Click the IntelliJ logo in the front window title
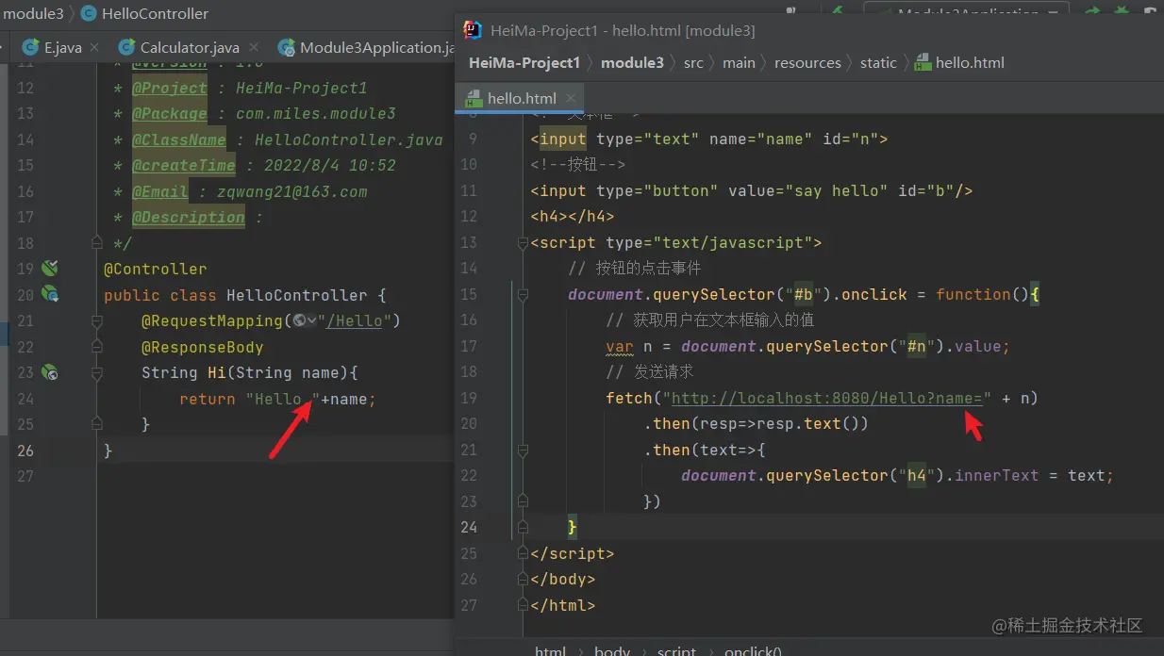This screenshot has width=1164, height=656. [473, 29]
